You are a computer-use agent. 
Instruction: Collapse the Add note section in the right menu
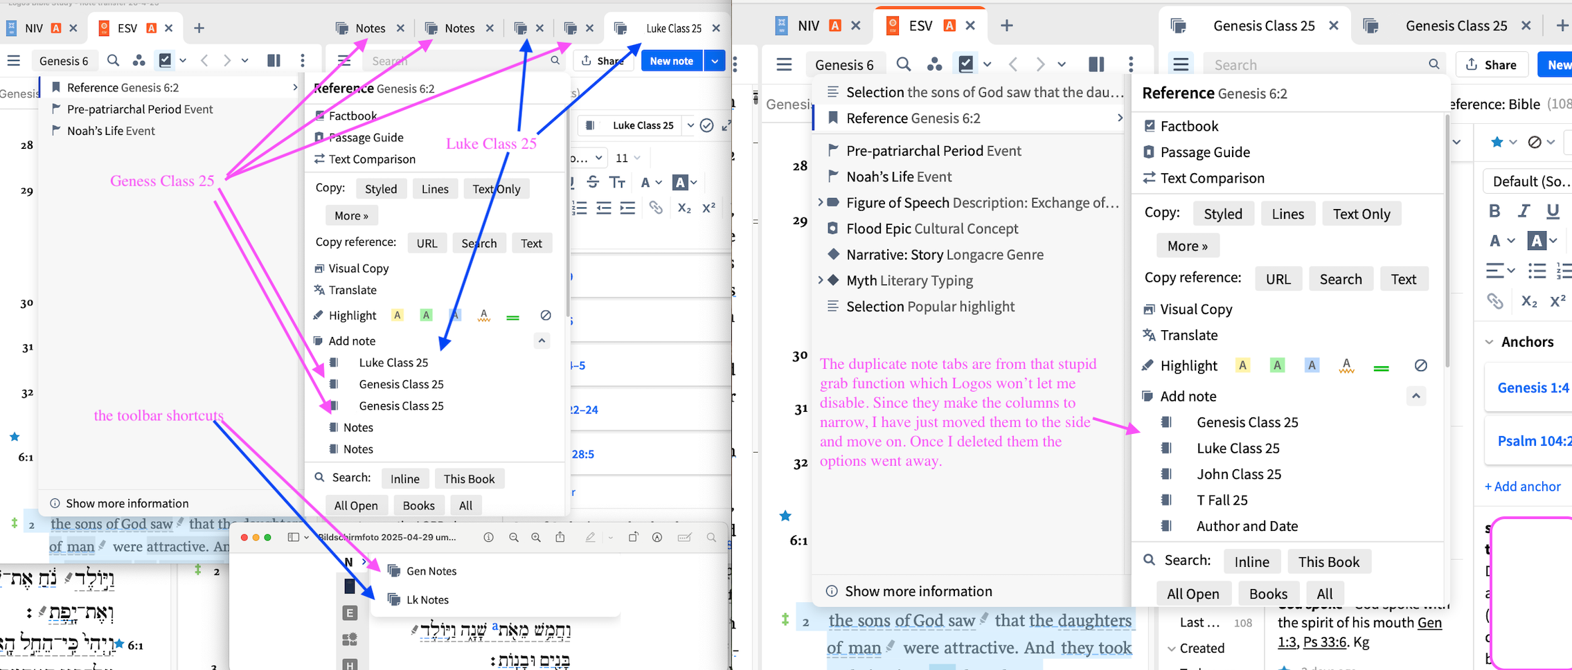coord(1416,396)
